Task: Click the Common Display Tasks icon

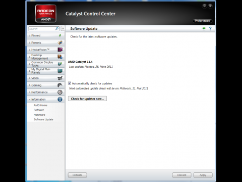Action: pyautogui.click(x=60, y=64)
